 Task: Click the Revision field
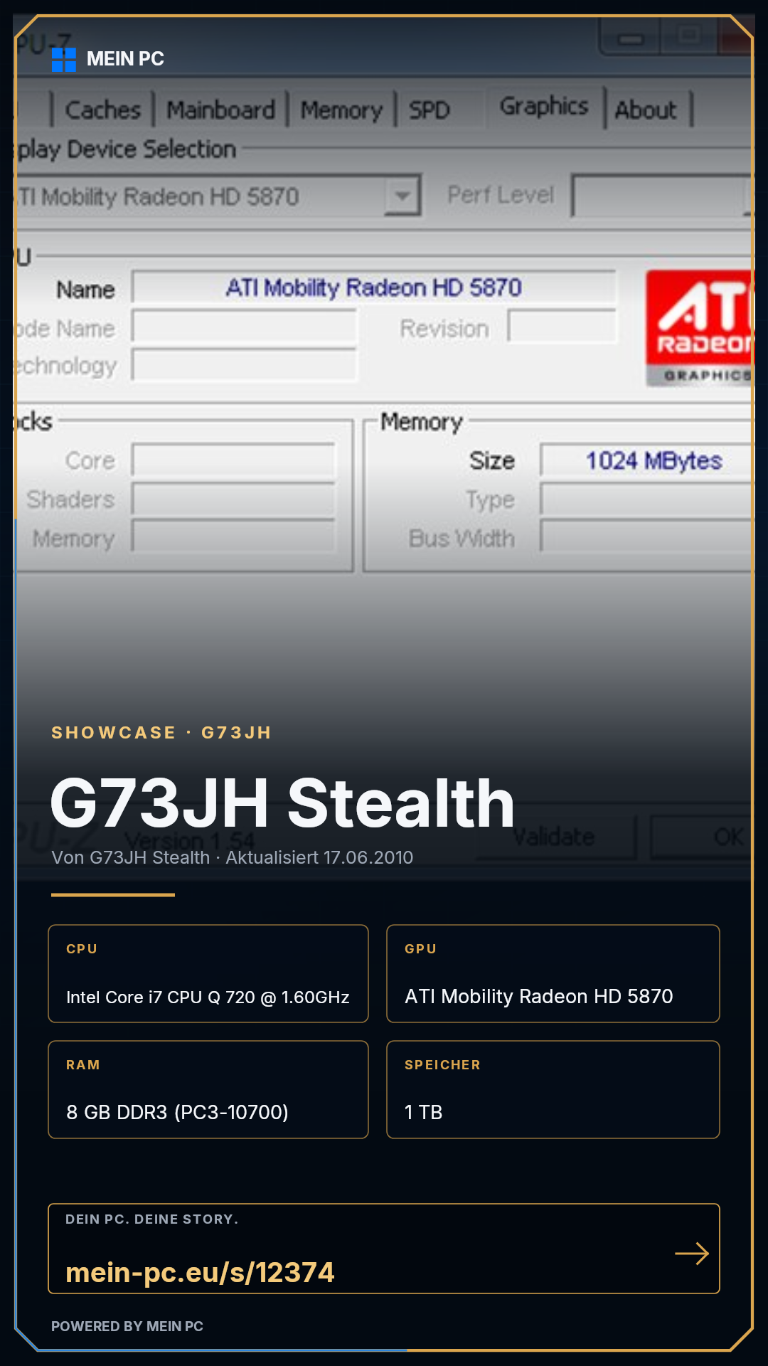[x=562, y=327]
